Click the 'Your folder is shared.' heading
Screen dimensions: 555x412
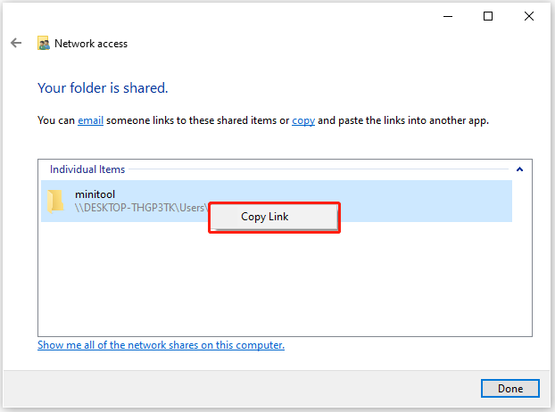click(x=103, y=88)
